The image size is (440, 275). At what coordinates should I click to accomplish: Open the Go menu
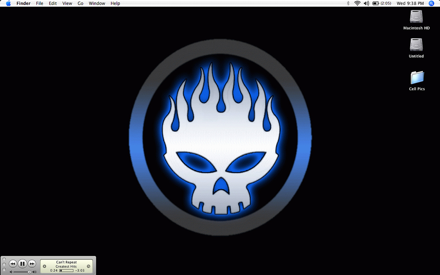(80, 3)
